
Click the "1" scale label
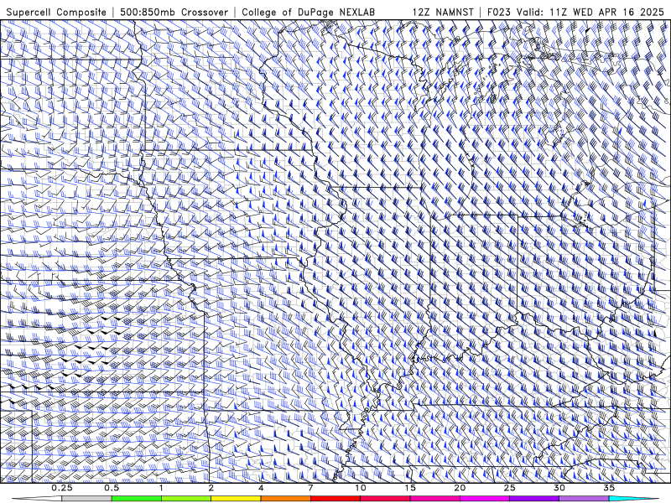(x=161, y=488)
